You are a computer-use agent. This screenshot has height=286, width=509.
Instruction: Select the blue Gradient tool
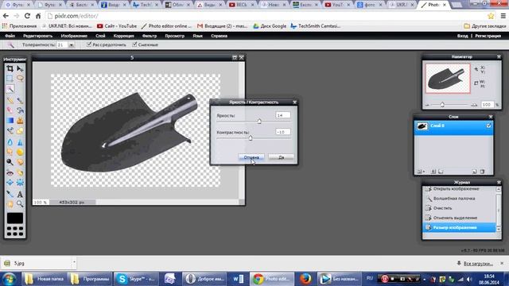(10, 120)
